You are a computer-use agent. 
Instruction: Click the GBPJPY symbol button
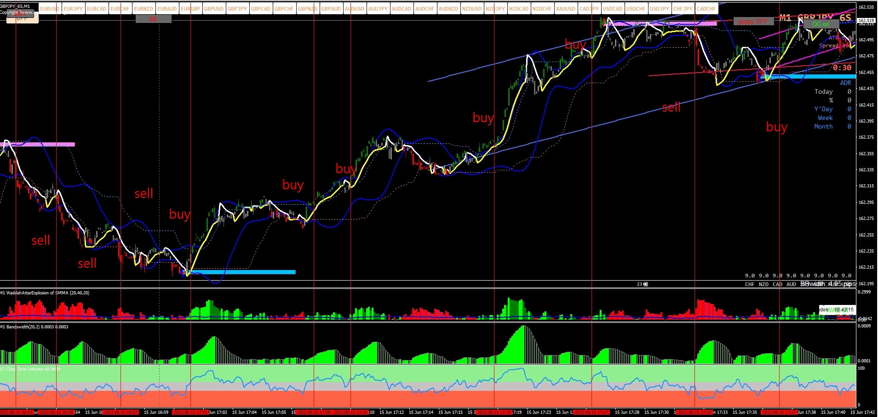238,9
